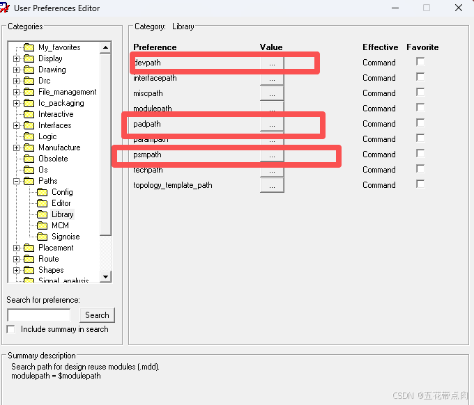
Task: Click the Shapes folder icon
Action: coord(29,270)
